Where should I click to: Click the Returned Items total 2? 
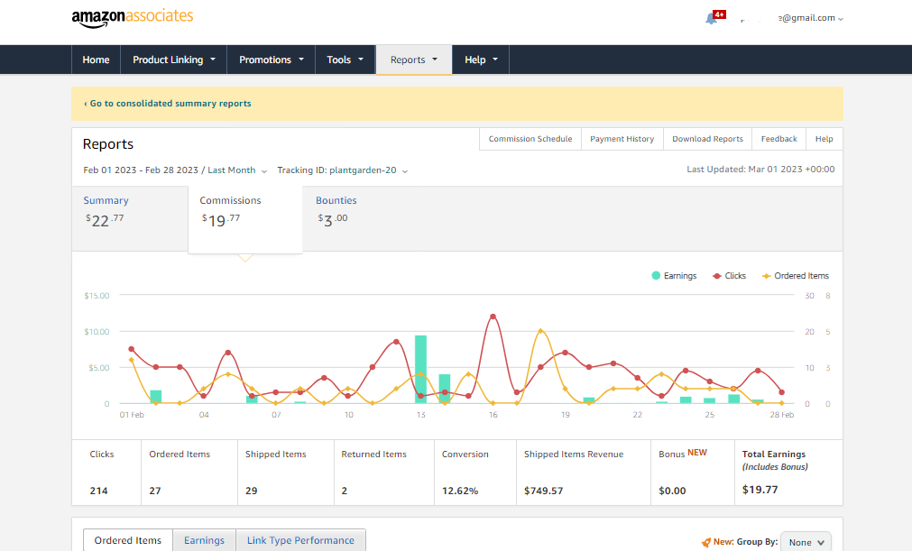click(x=345, y=491)
